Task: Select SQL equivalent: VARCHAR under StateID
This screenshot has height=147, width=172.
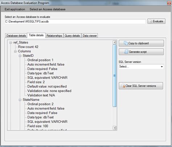Action: coord(47,78)
